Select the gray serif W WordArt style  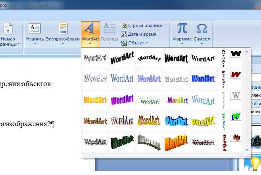tap(236, 96)
